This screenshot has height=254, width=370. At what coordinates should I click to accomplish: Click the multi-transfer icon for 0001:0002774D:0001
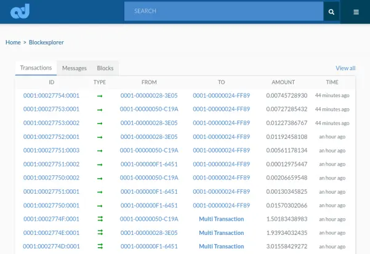click(x=100, y=246)
